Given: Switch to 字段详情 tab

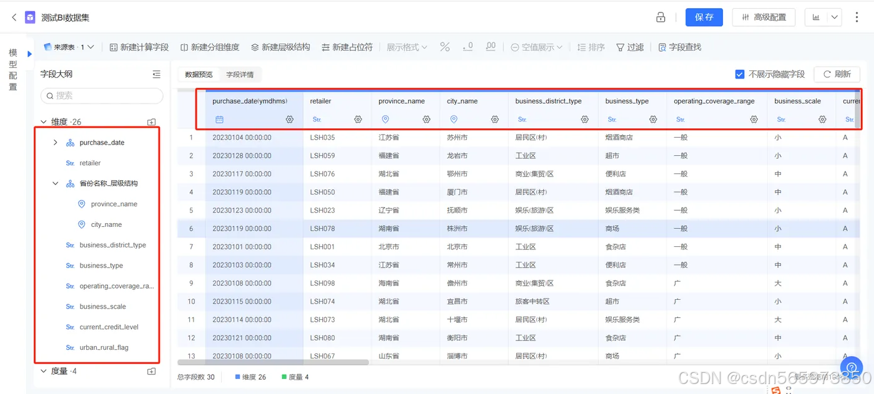Looking at the screenshot, I should (240, 75).
